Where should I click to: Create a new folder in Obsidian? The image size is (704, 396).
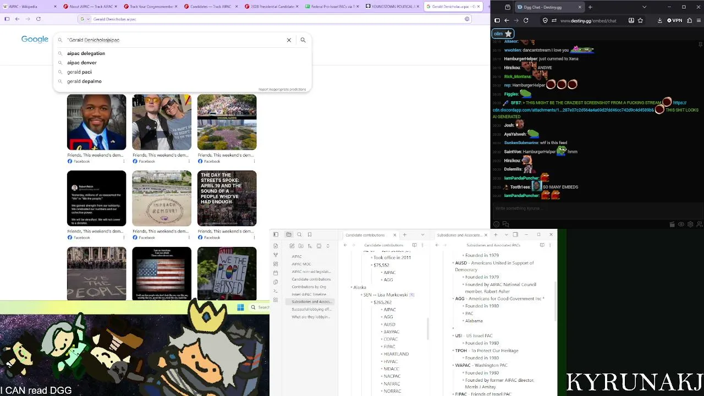tap(301, 246)
